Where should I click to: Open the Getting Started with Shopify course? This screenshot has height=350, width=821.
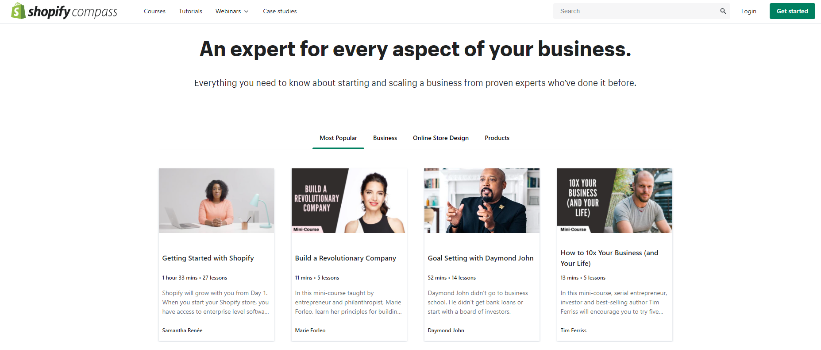pyautogui.click(x=208, y=258)
